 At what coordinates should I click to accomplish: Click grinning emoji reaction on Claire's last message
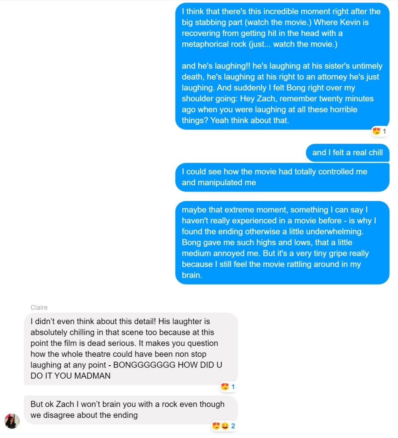pos(225,426)
